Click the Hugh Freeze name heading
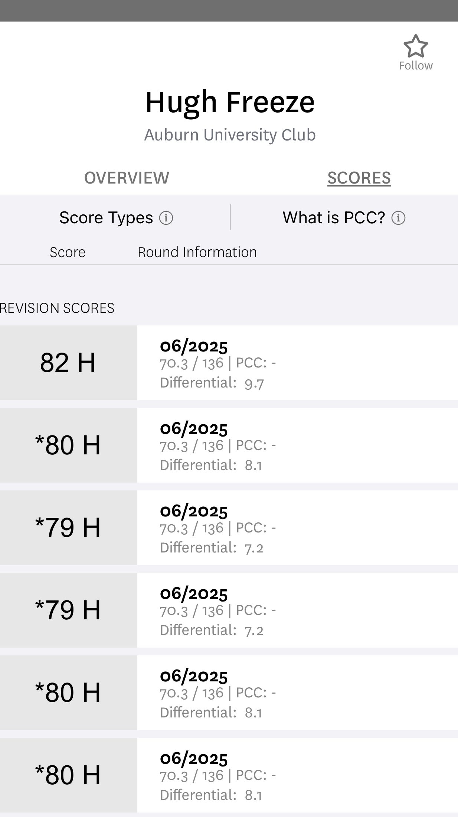Screen dimensions: 458x817 pyautogui.click(x=230, y=102)
